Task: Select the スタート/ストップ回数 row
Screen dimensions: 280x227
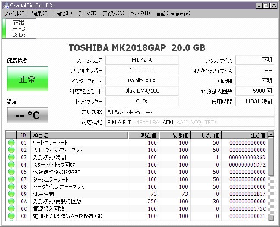Action: (x=137, y=164)
